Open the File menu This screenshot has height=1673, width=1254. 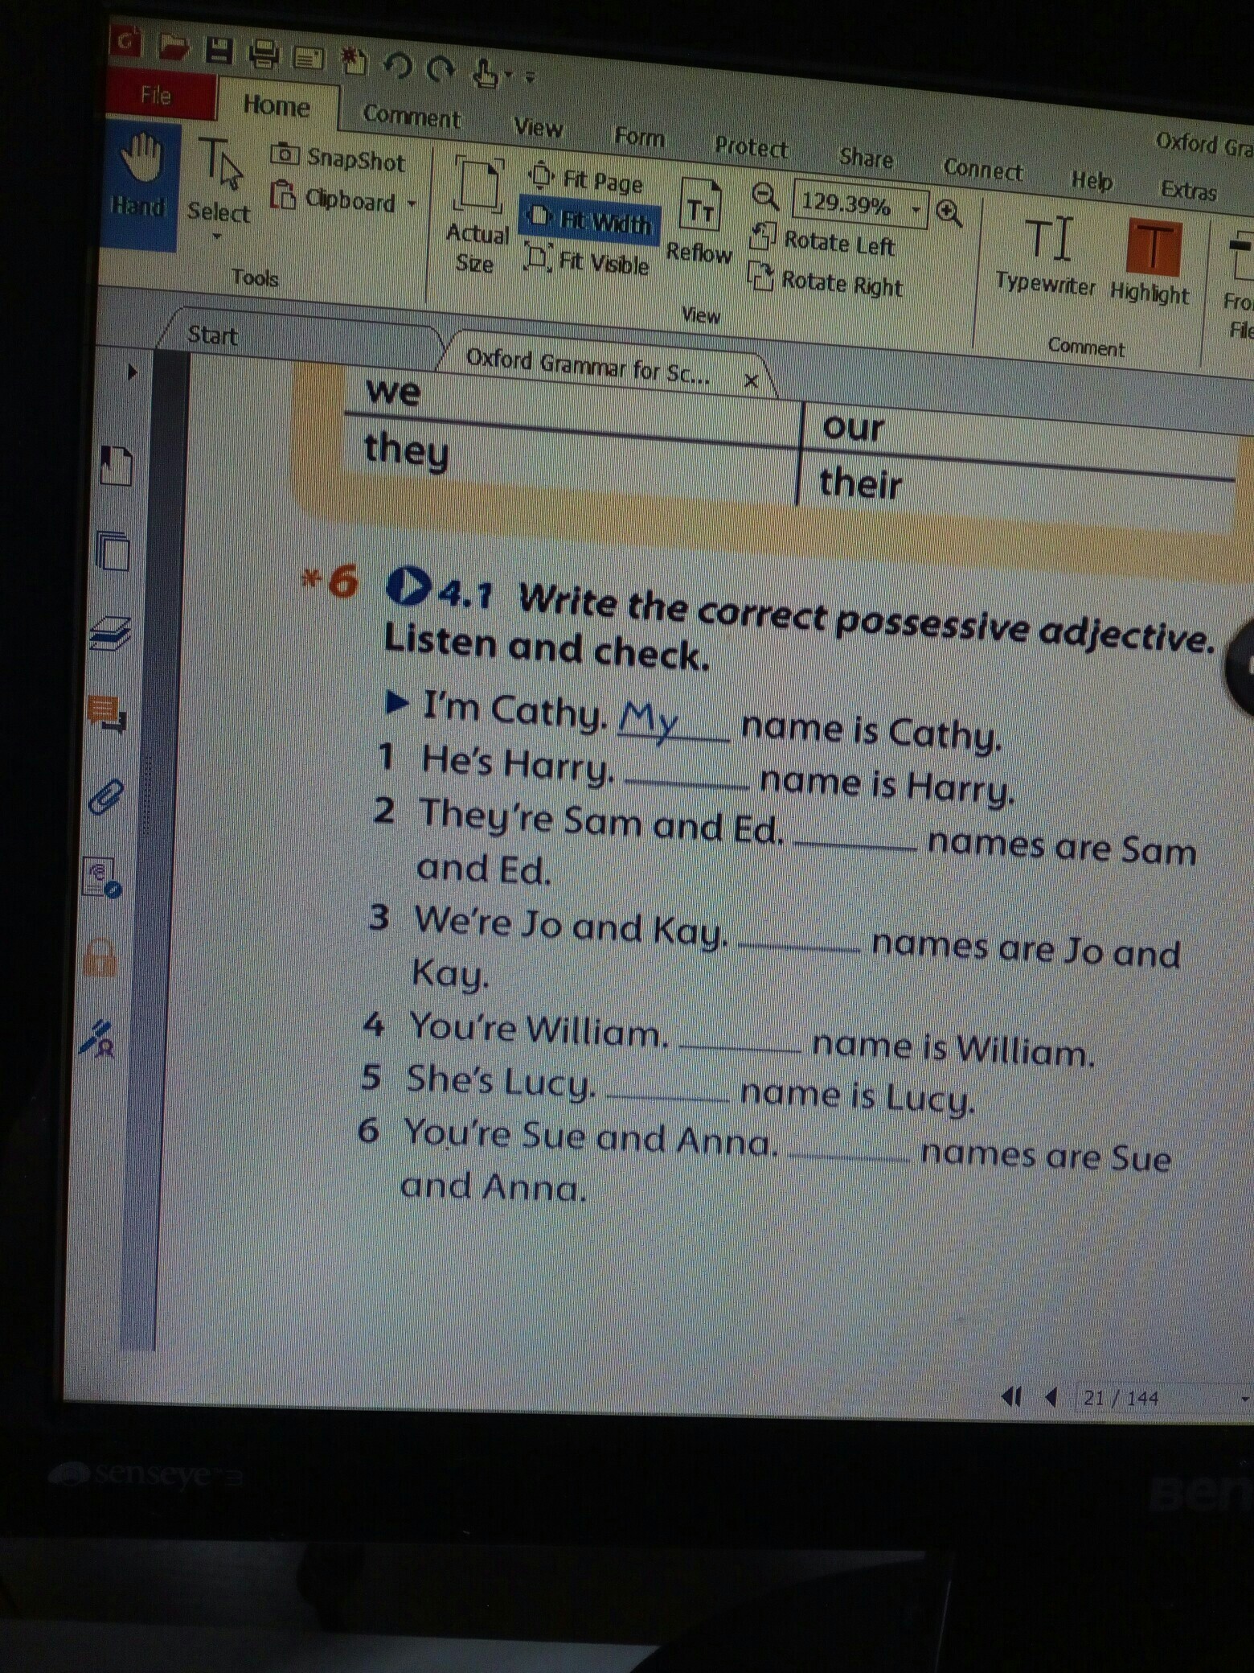coord(158,95)
